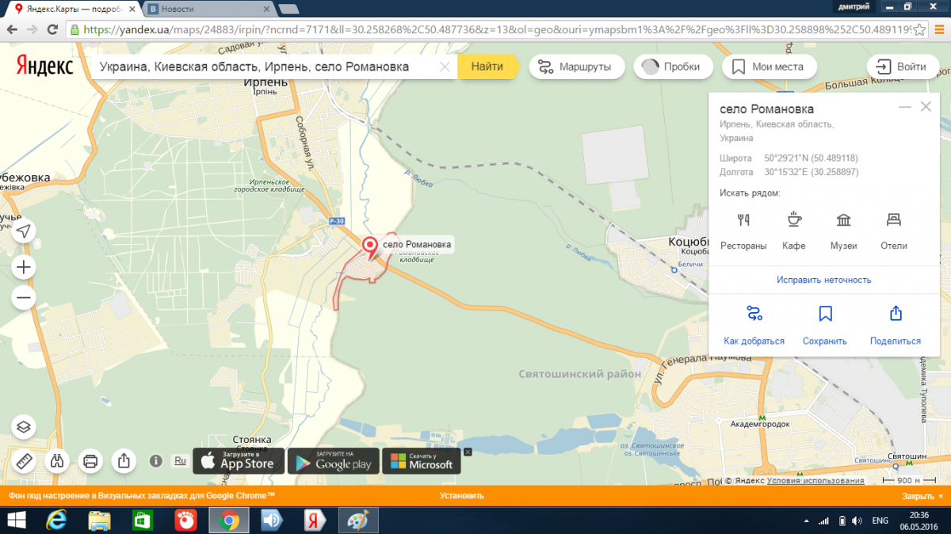Open Маршруты route planner
Screen dimensions: 951x534
pos(575,67)
